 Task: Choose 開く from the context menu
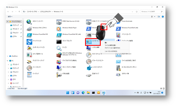pos(106,43)
